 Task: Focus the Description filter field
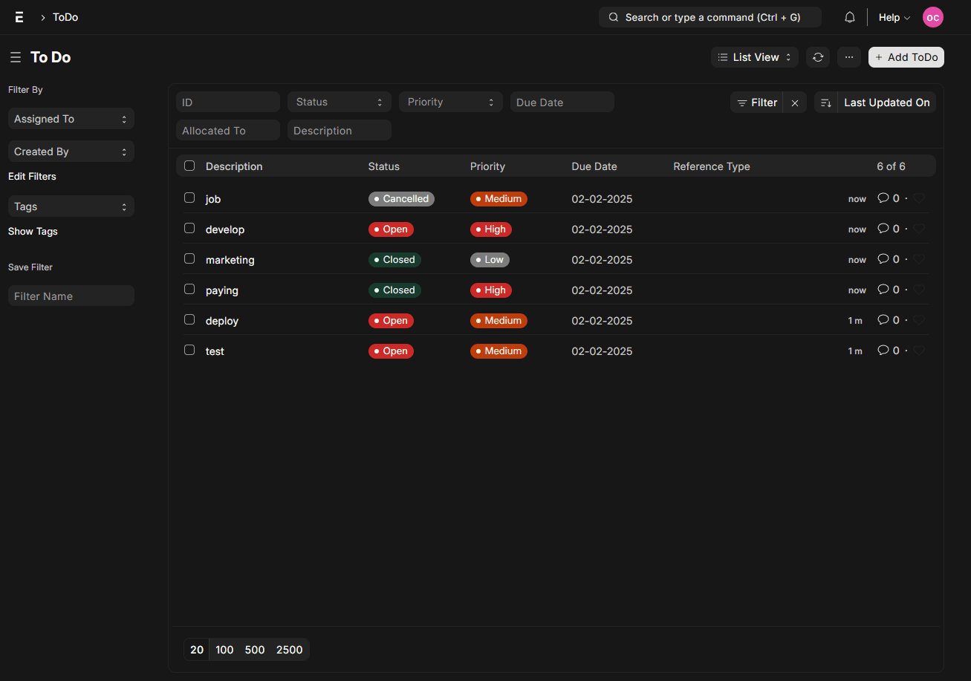point(340,130)
